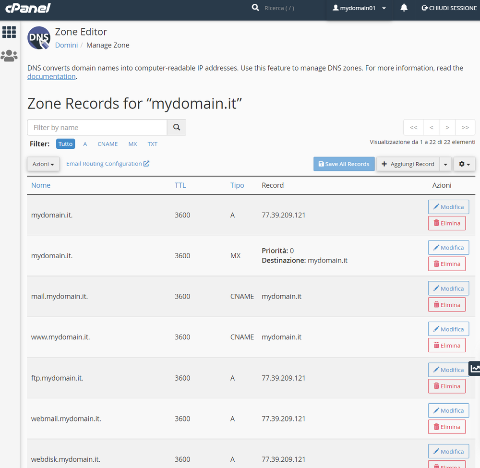480x468 pixels.
Task: Click the text ftp.mydomain.it.
Action: (x=57, y=378)
